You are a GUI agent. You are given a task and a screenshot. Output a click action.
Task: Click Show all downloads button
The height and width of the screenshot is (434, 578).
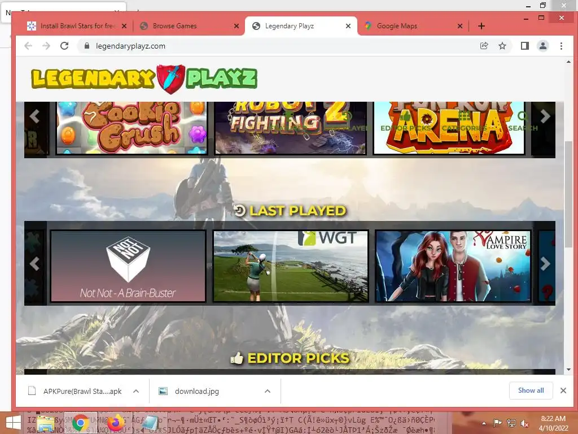(x=531, y=390)
